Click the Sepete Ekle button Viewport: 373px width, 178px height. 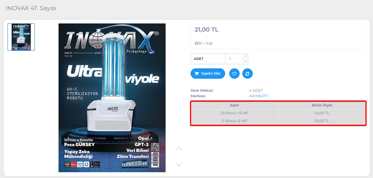coord(208,74)
